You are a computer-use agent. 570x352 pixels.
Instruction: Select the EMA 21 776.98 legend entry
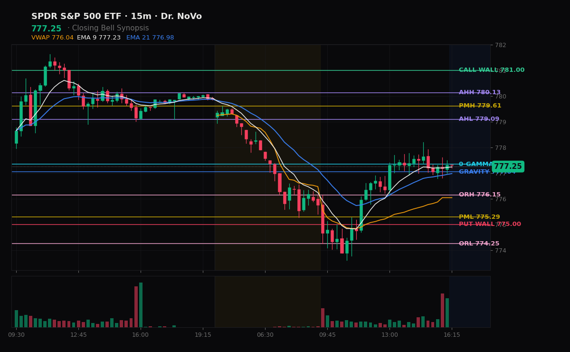point(150,38)
